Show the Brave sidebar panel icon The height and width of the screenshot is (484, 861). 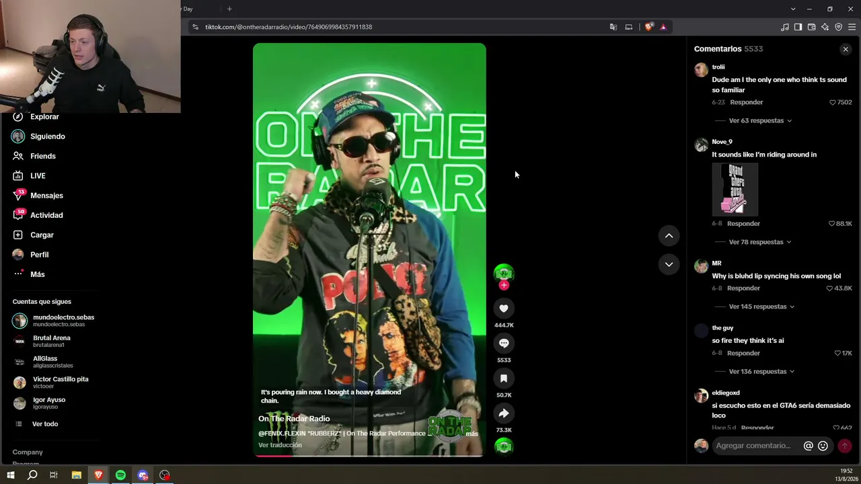click(x=798, y=27)
